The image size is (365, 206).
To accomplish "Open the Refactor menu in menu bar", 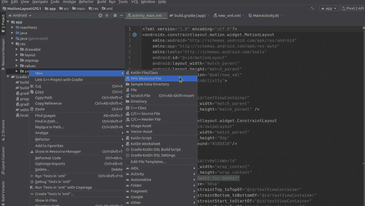I will (86, 2).
